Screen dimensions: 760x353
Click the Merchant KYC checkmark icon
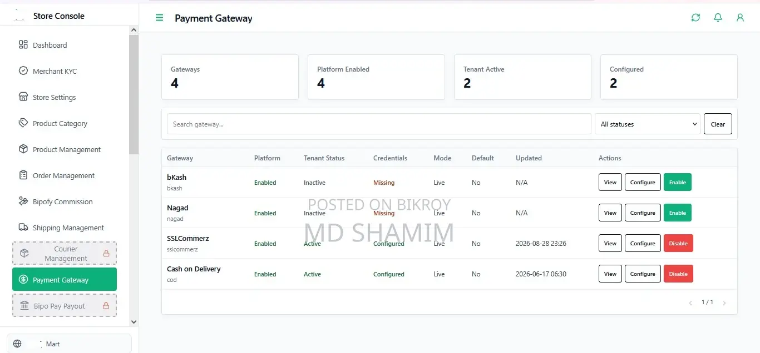tap(23, 70)
